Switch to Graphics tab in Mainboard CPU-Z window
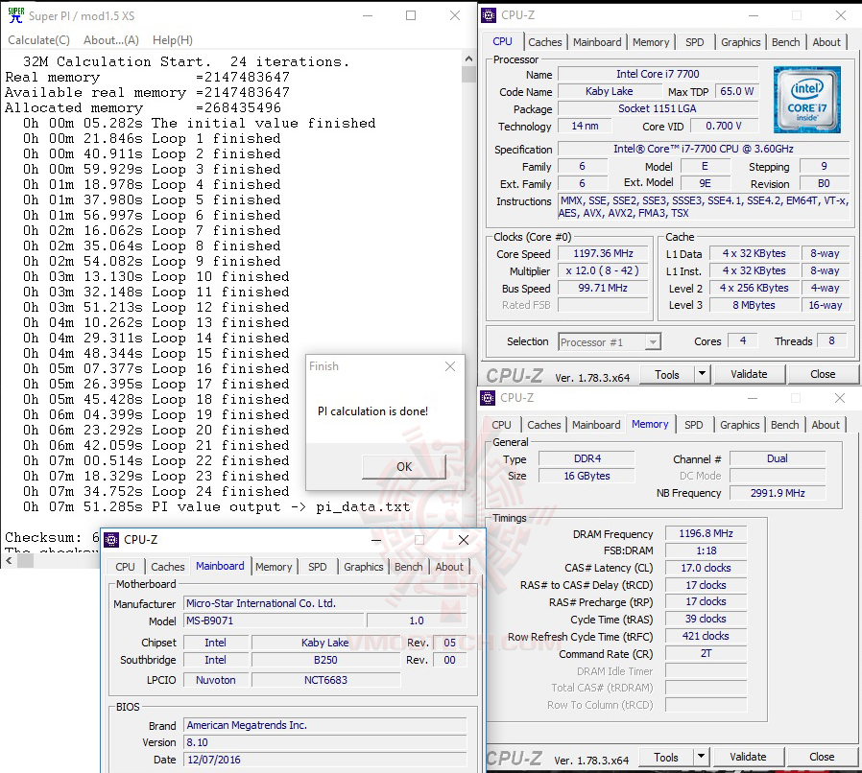 pos(364,567)
